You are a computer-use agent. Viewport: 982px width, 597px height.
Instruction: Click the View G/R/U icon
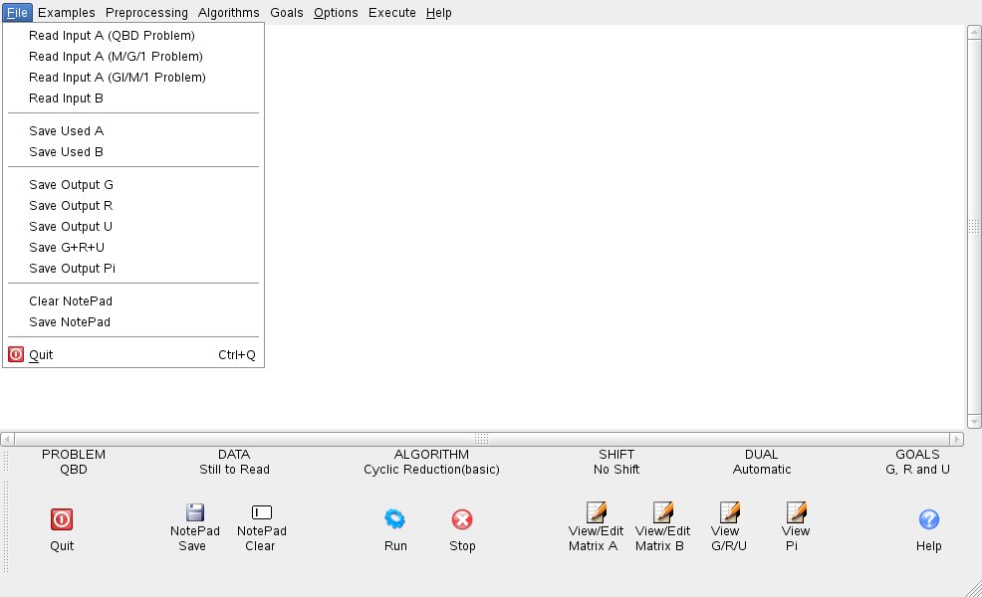[729, 512]
